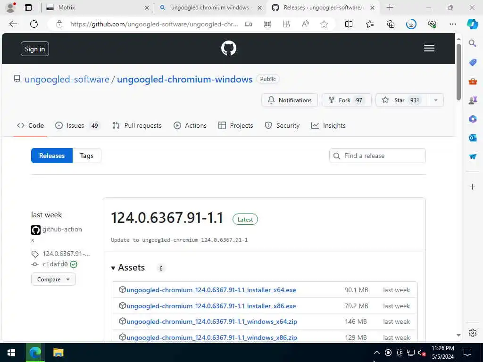Open the tab actions menu icon
Image resolution: width=483 pixels, height=362 pixels.
[28, 8]
